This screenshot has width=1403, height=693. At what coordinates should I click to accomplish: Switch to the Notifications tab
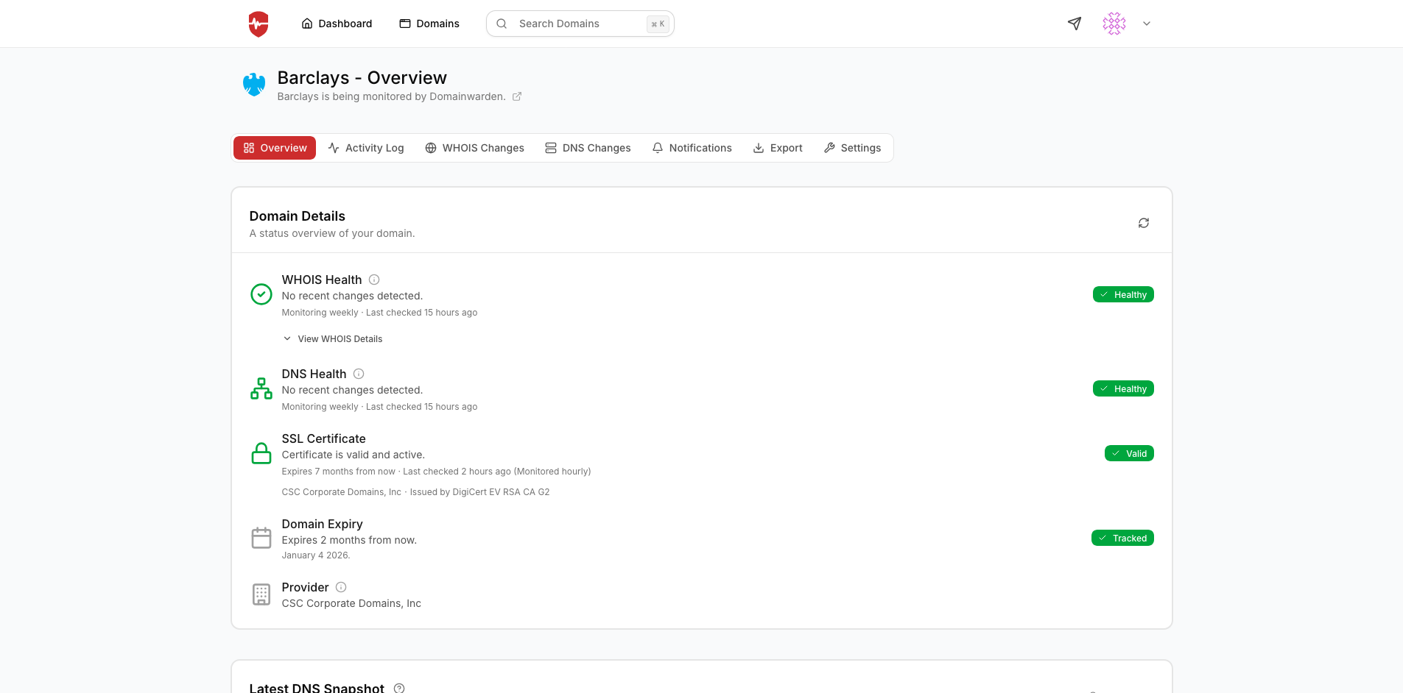coord(692,148)
